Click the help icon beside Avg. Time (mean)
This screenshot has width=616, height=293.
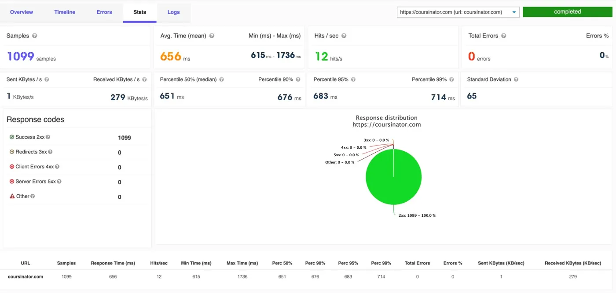pyautogui.click(x=212, y=36)
